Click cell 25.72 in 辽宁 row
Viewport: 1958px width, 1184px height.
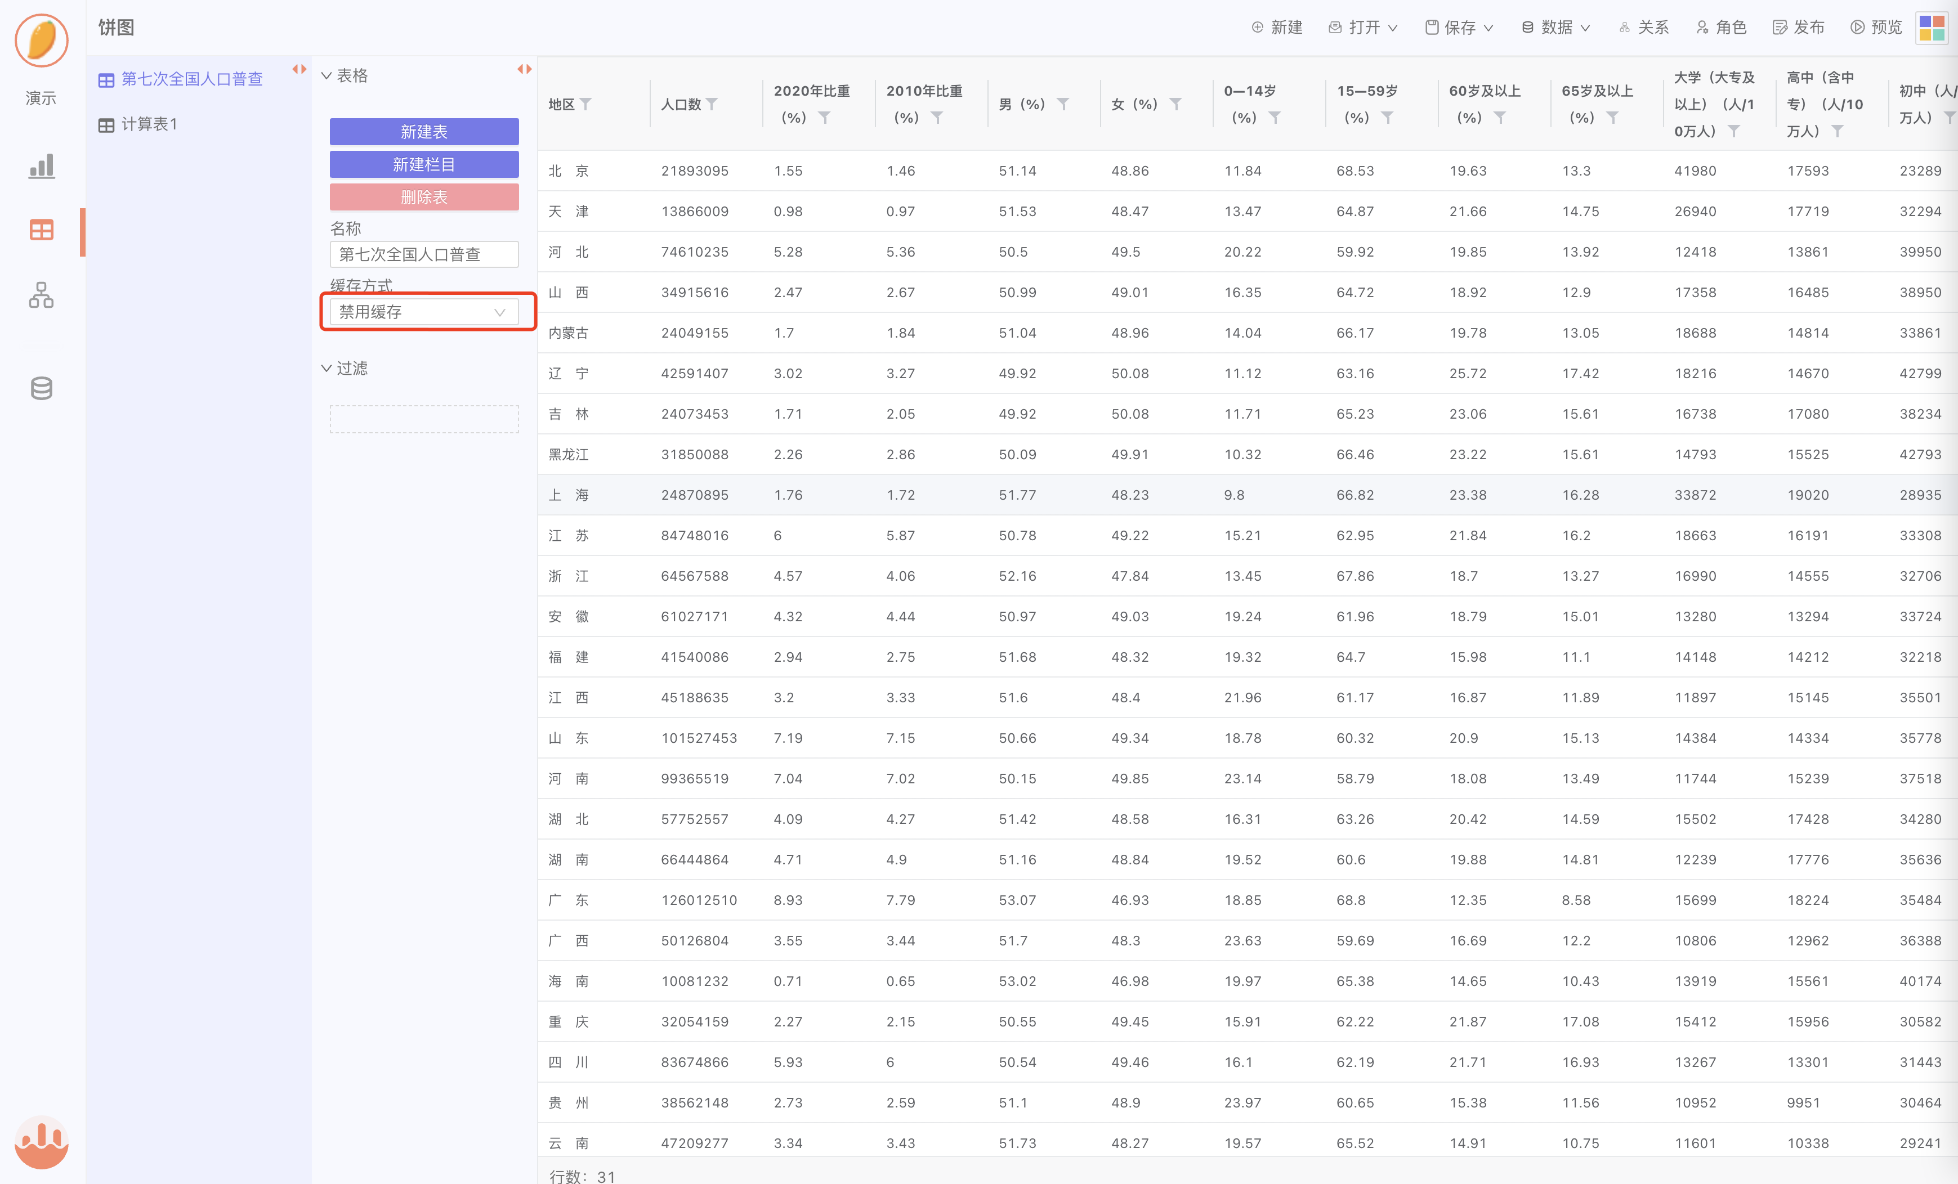(x=1468, y=373)
